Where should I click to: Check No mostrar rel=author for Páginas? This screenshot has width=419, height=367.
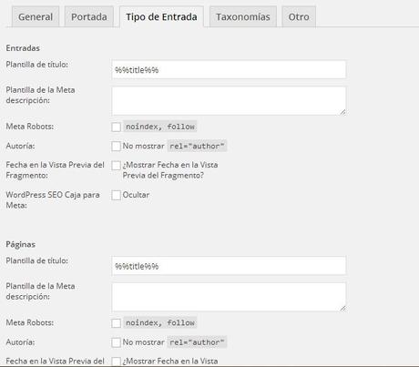click(116, 342)
